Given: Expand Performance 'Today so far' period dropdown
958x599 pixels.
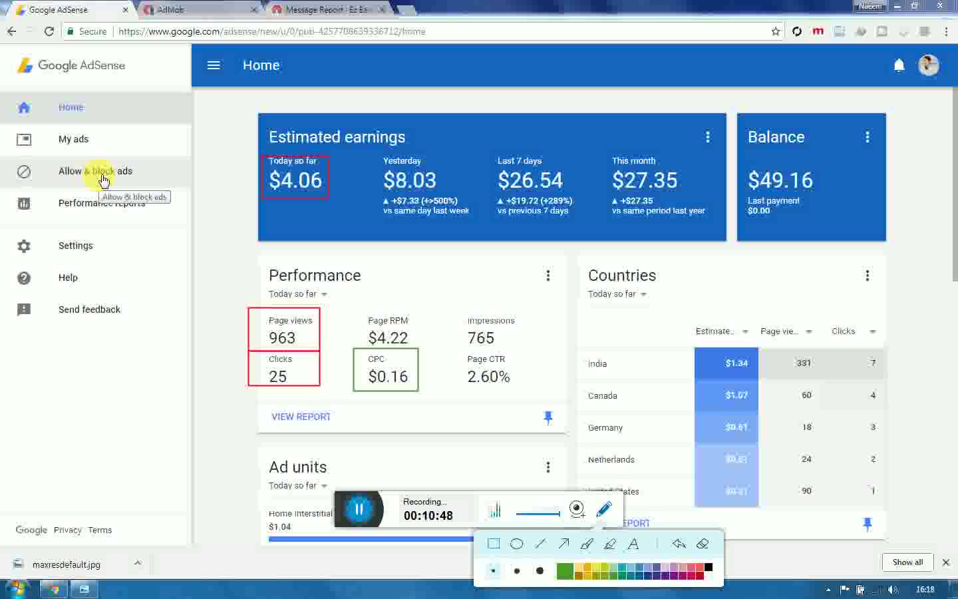Looking at the screenshot, I should (298, 294).
